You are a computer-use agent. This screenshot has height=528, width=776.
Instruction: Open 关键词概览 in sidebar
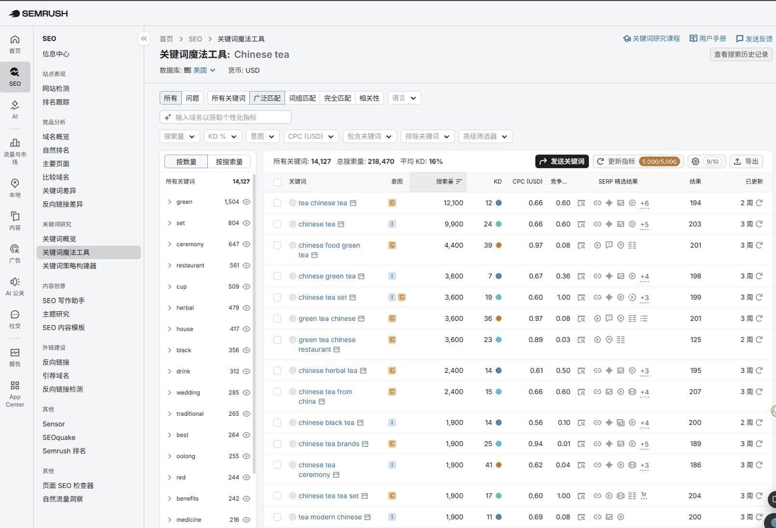(x=59, y=239)
